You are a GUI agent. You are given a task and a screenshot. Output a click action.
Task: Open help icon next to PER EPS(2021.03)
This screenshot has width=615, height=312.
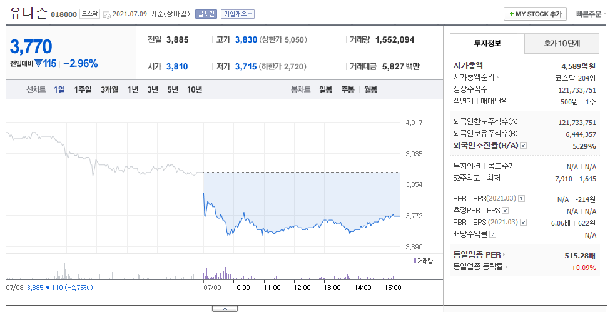(x=521, y=199)
